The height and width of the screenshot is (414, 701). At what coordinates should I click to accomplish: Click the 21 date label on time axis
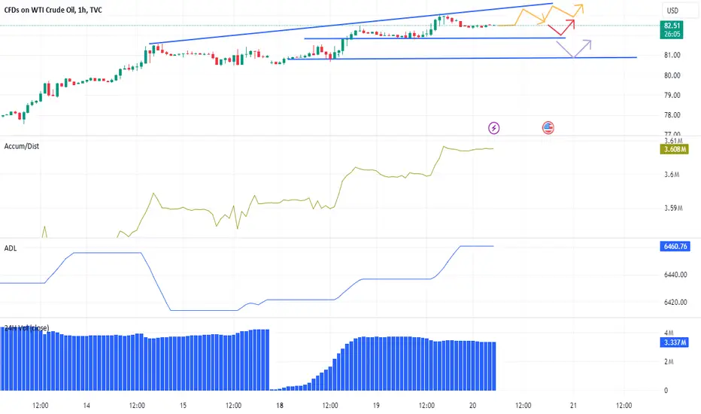point(573,406)
